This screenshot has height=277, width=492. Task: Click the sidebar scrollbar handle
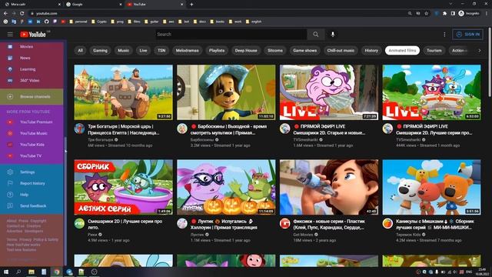[65, 201]
